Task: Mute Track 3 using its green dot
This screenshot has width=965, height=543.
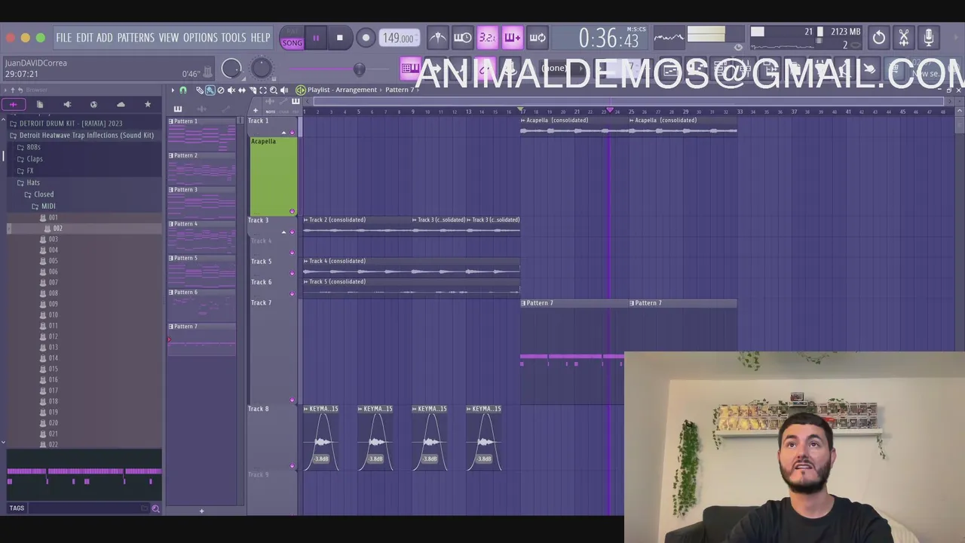Action: coord(292,232)
